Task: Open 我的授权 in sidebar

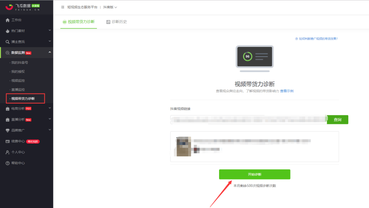Action: [x=18, y=72]
